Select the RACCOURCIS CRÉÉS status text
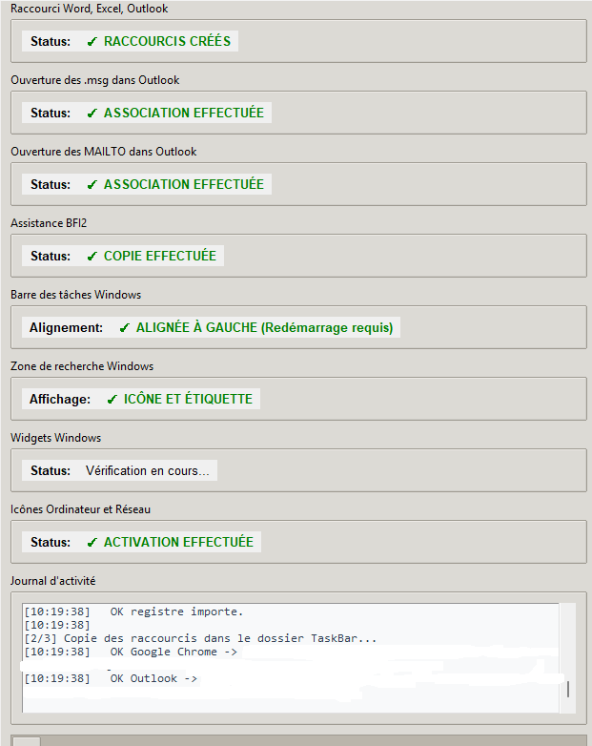 tap(168, 41)
